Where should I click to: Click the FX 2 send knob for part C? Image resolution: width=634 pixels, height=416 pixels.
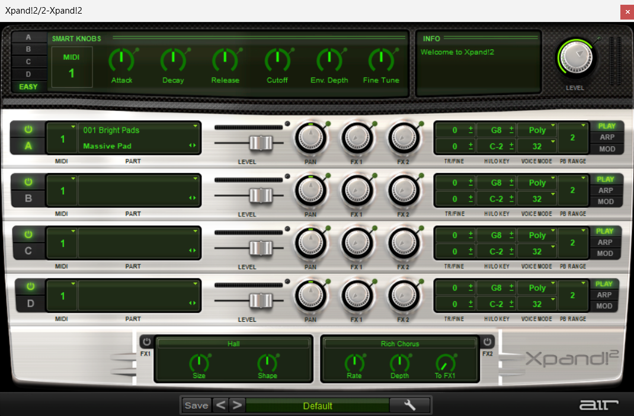tap(404, 243)
